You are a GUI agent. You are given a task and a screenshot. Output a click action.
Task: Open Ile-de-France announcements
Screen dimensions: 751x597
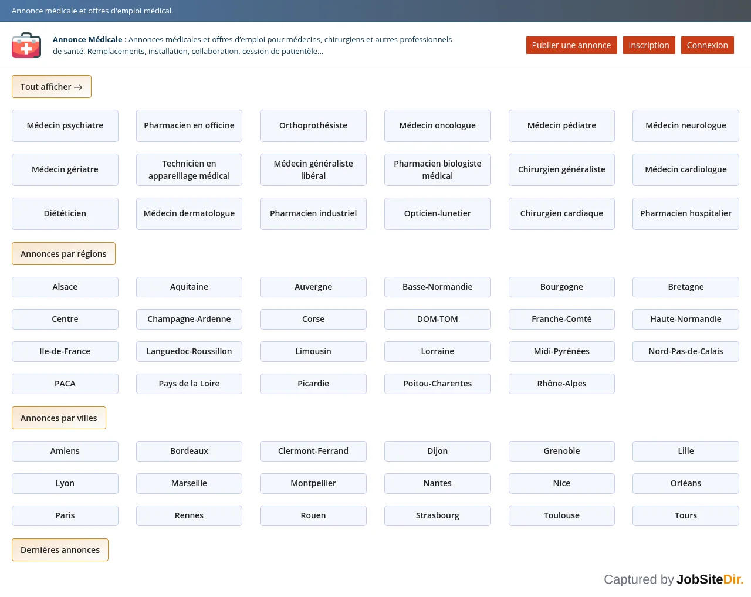coord(65,351)
